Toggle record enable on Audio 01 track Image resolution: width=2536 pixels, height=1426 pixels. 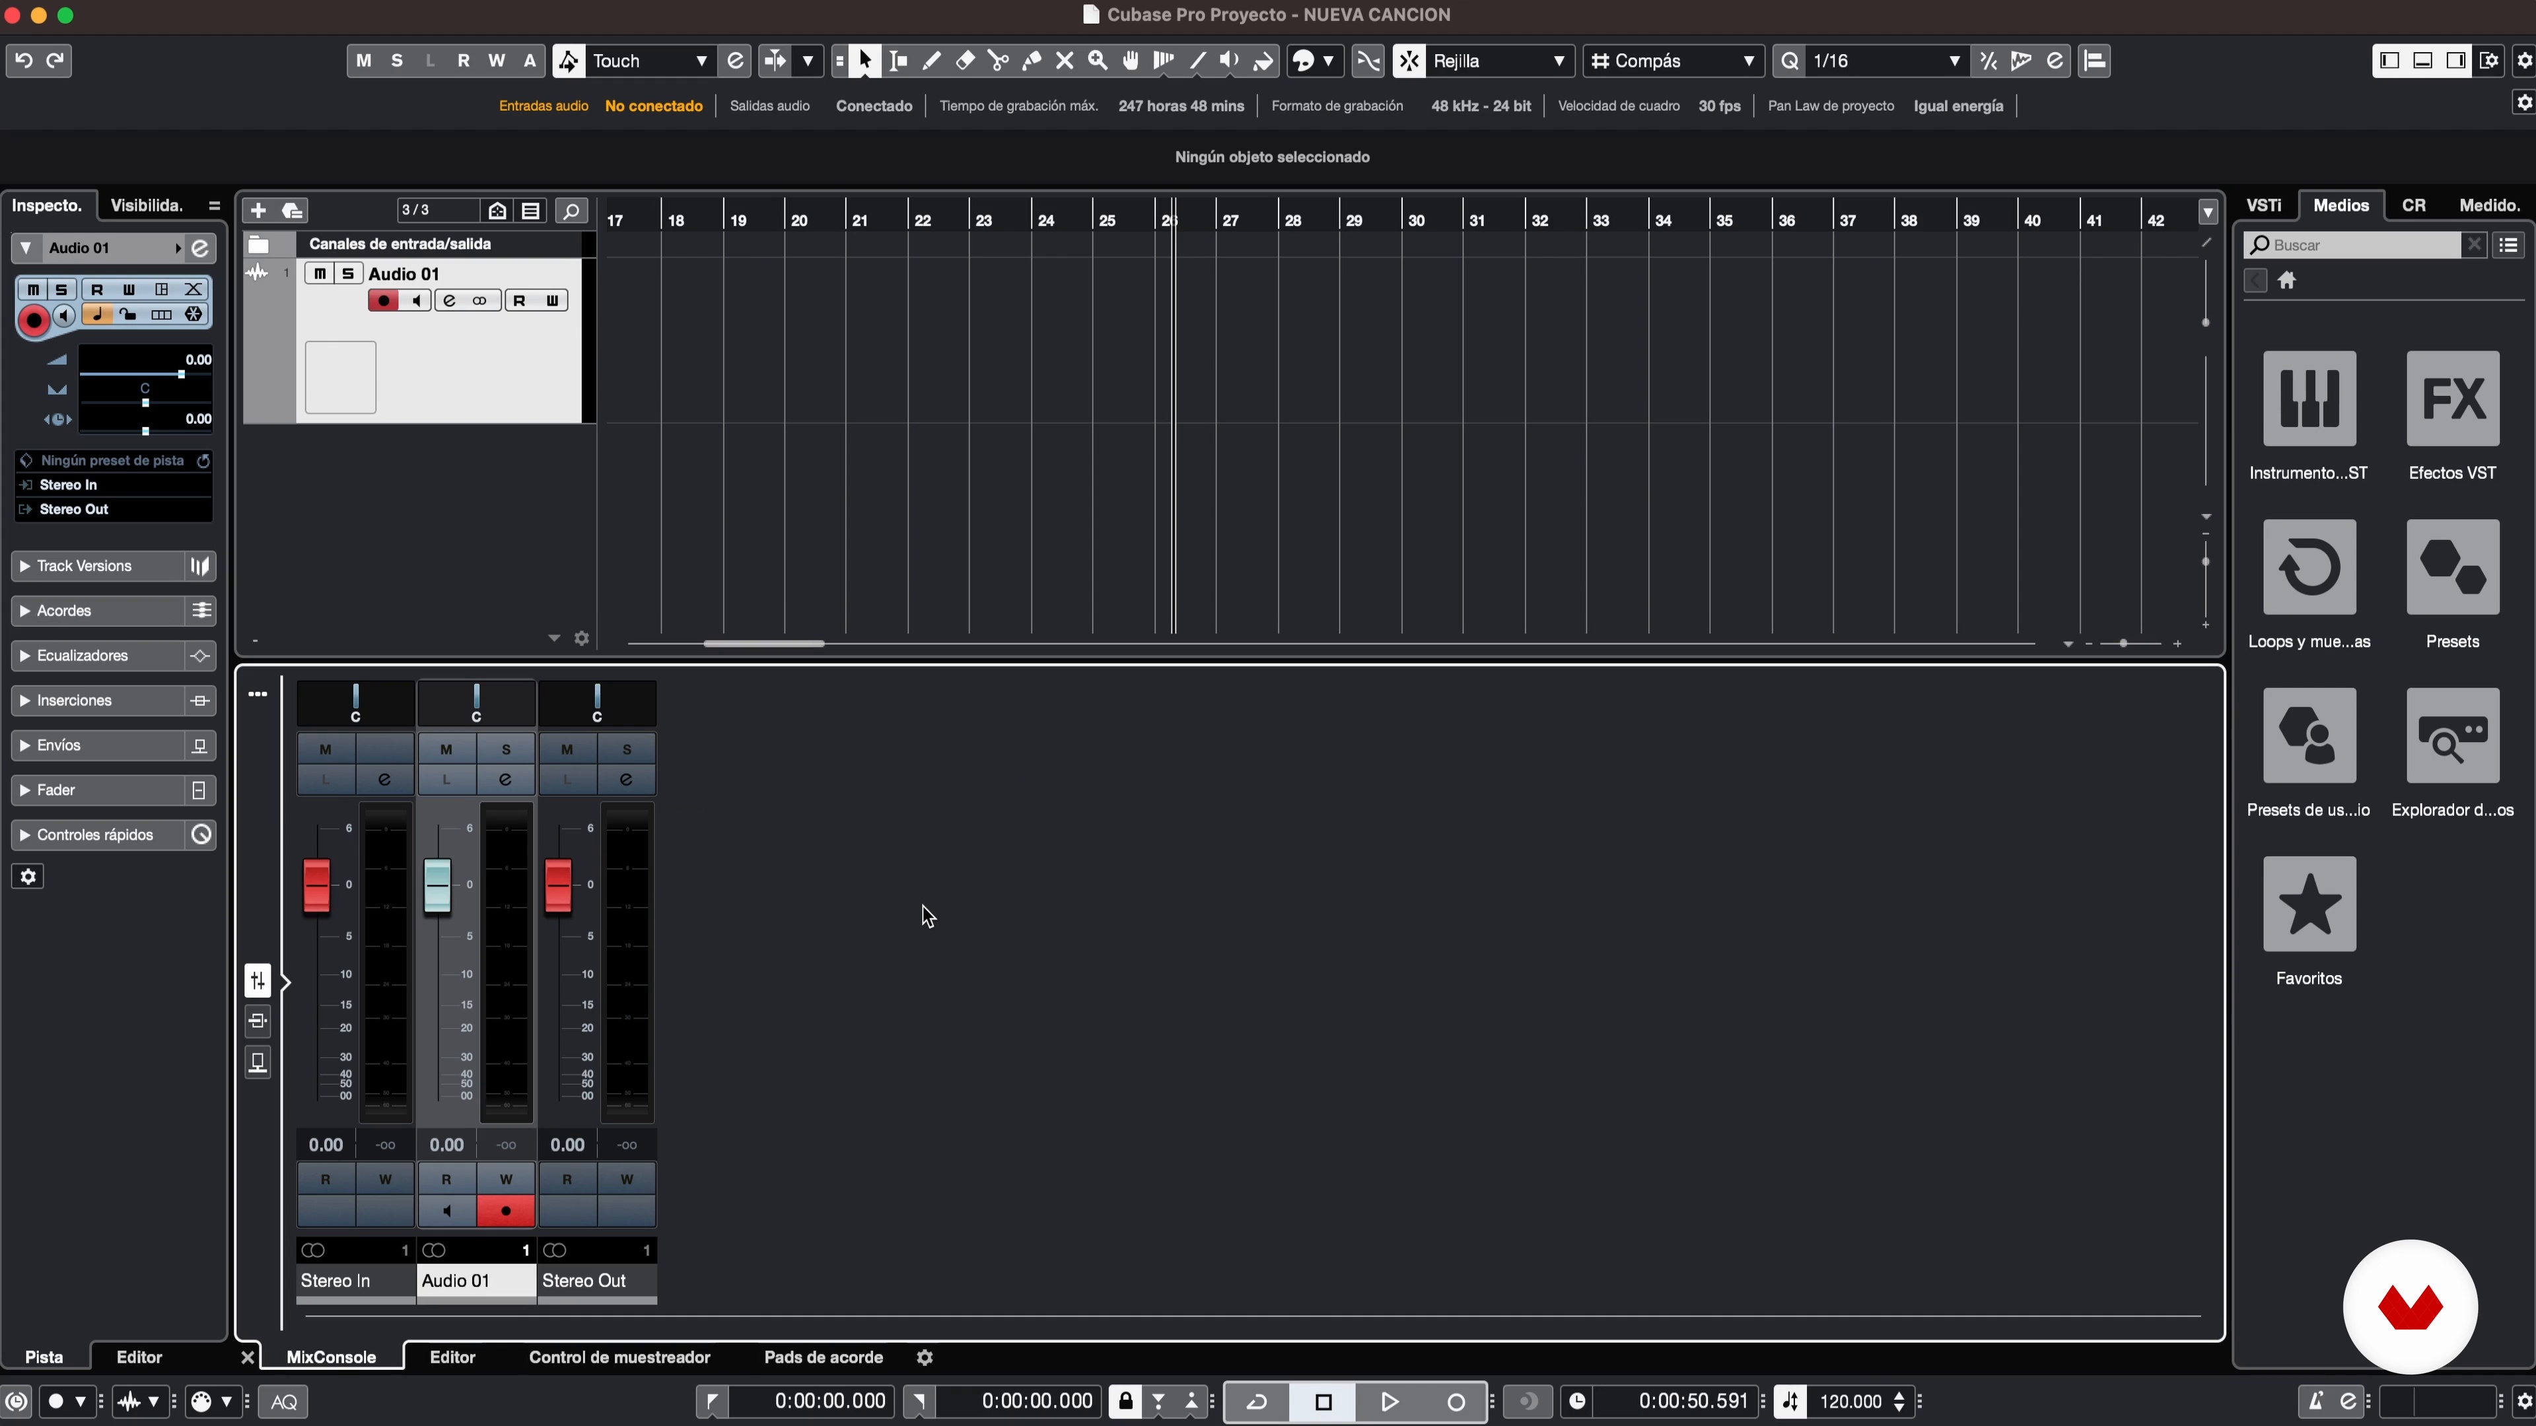point(383,301)
